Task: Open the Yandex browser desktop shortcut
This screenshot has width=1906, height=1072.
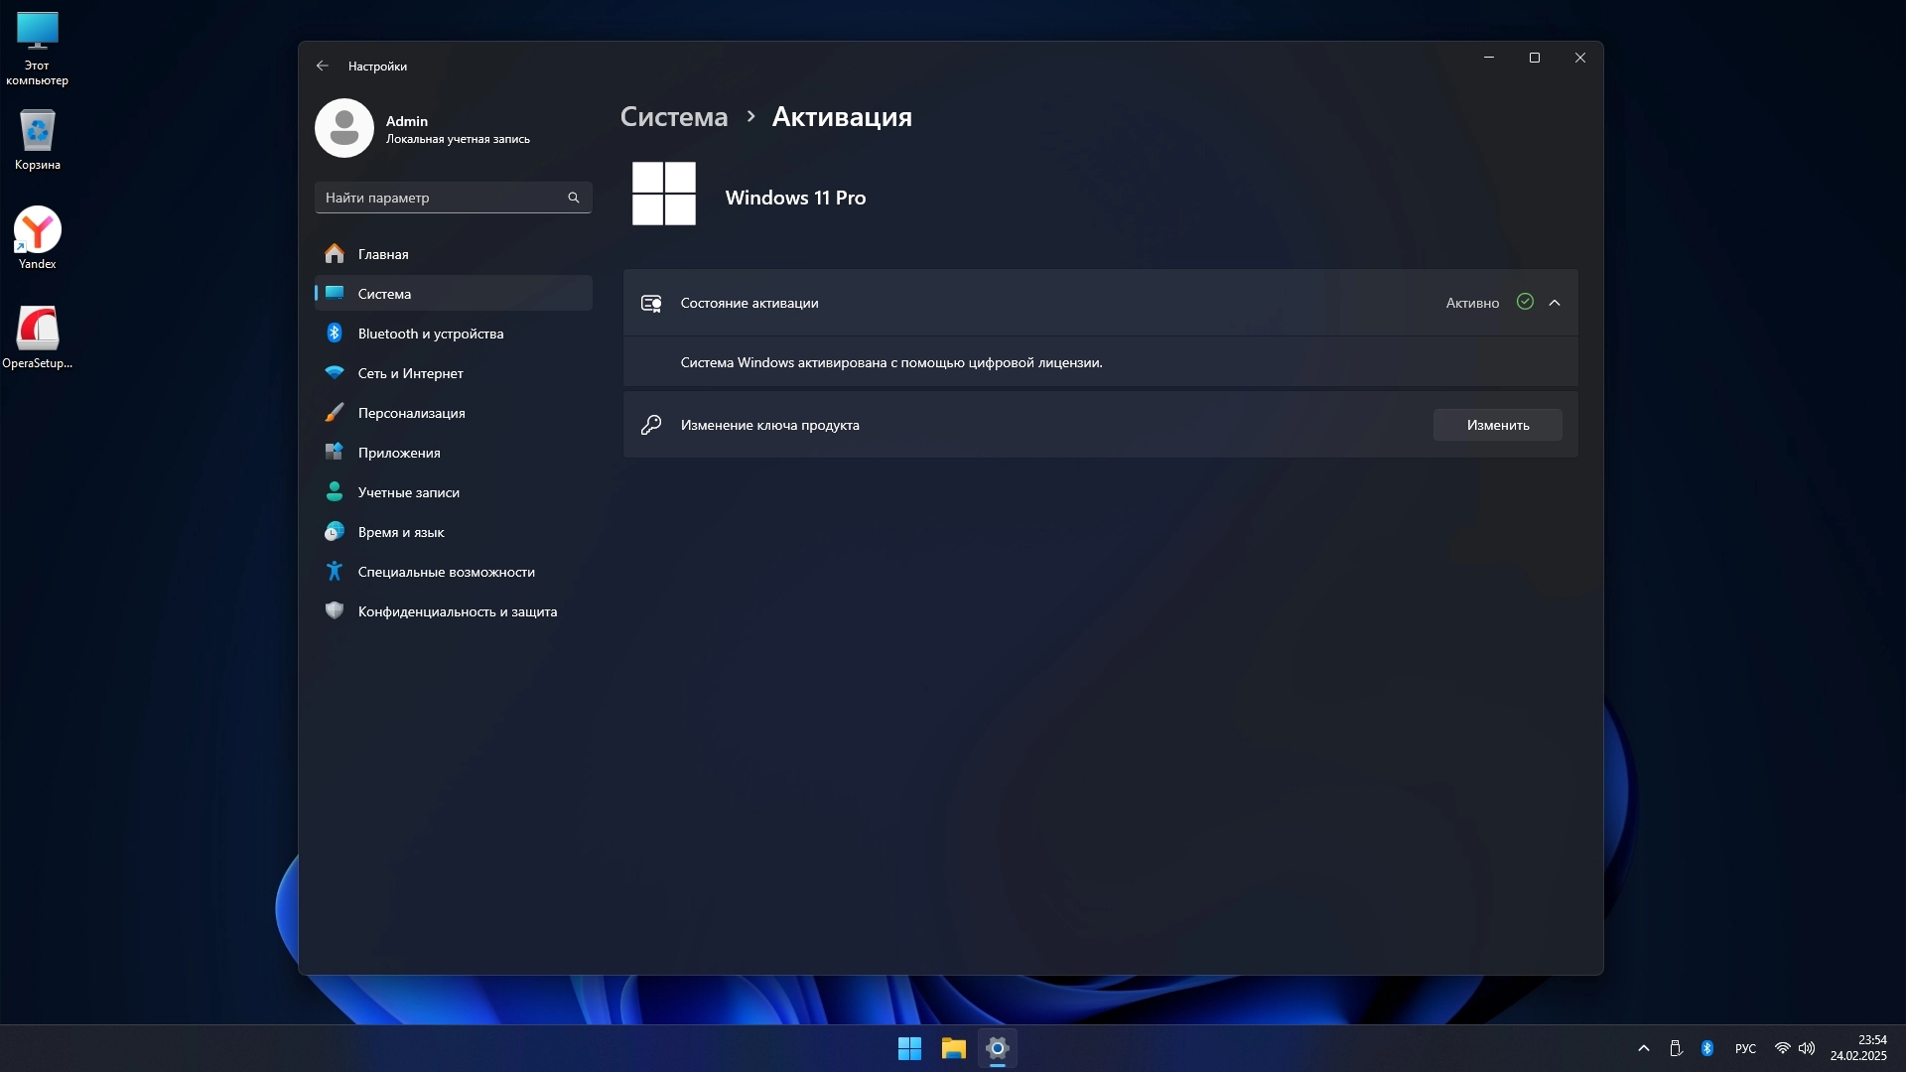Action: pos(38,236)
